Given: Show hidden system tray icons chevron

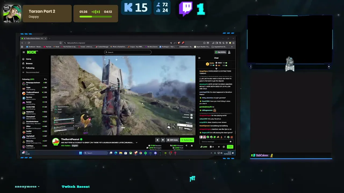Looking at the screenshot, I should click(x=211, y=153).
